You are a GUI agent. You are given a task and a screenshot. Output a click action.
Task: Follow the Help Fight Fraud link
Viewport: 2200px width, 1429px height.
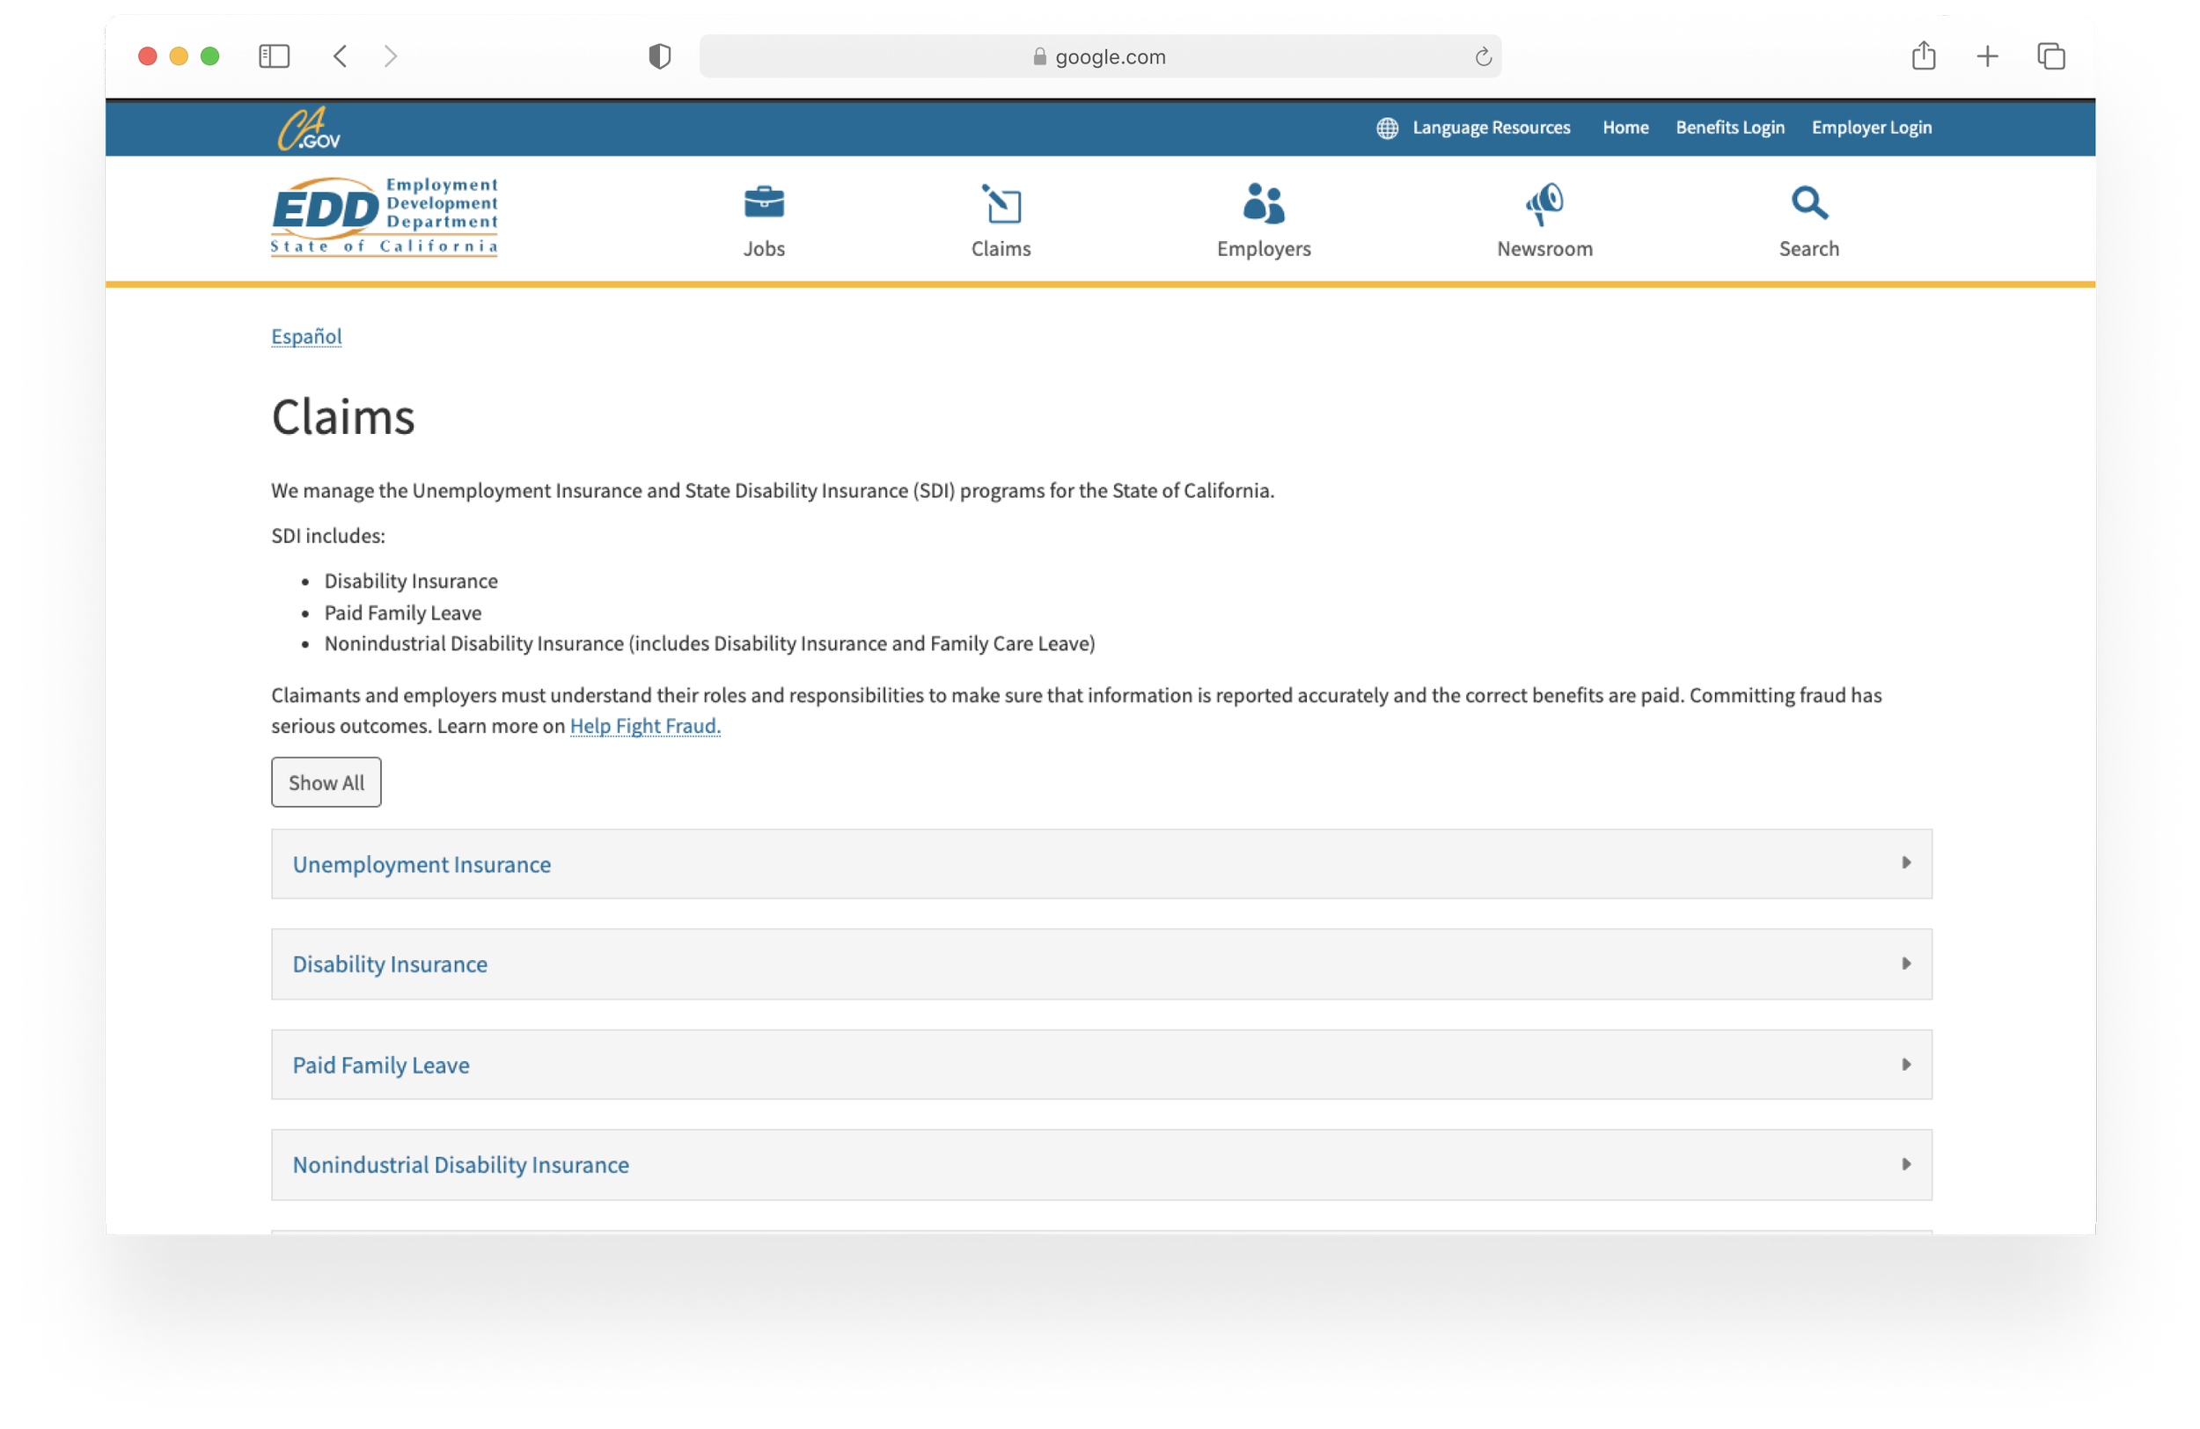tap(644, 726)
